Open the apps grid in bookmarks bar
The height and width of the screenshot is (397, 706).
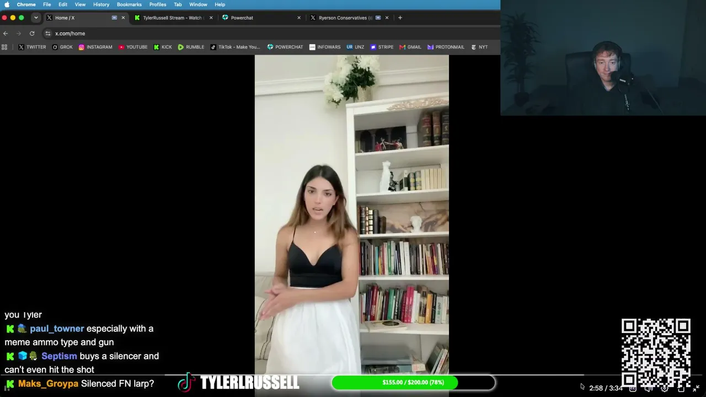4,47
